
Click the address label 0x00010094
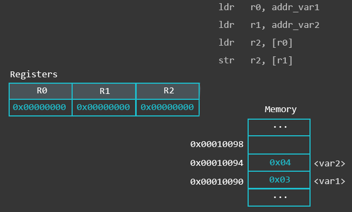pos(217,163)
